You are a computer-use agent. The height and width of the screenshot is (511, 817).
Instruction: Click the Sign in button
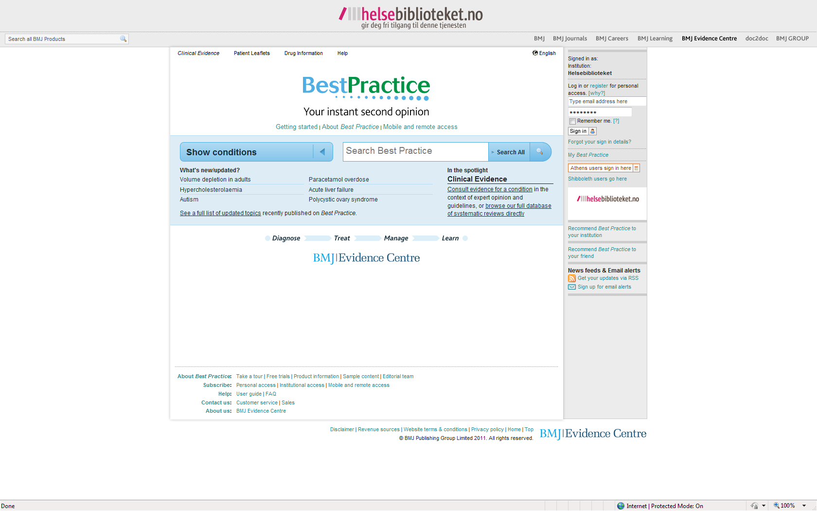[582, 131]
